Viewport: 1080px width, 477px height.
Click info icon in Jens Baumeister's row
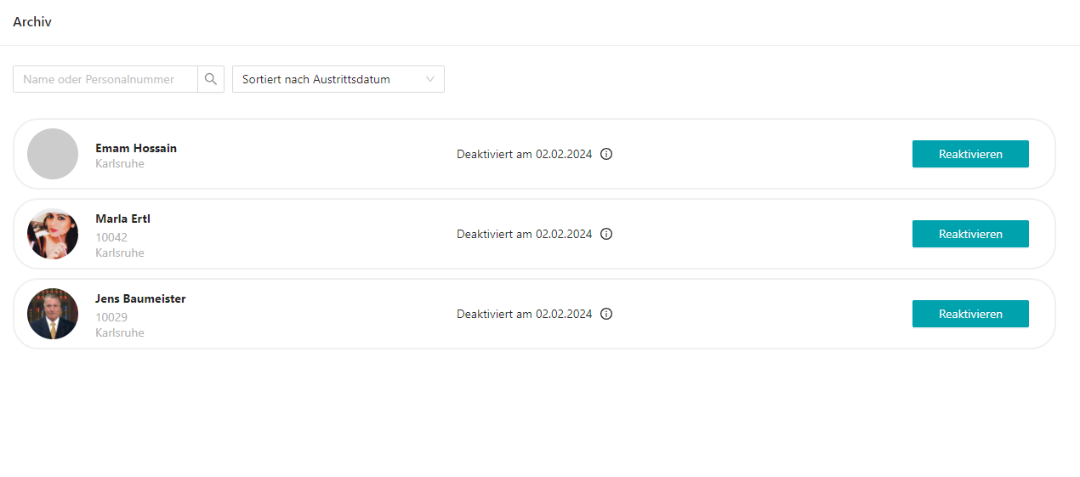coord(606,314)
